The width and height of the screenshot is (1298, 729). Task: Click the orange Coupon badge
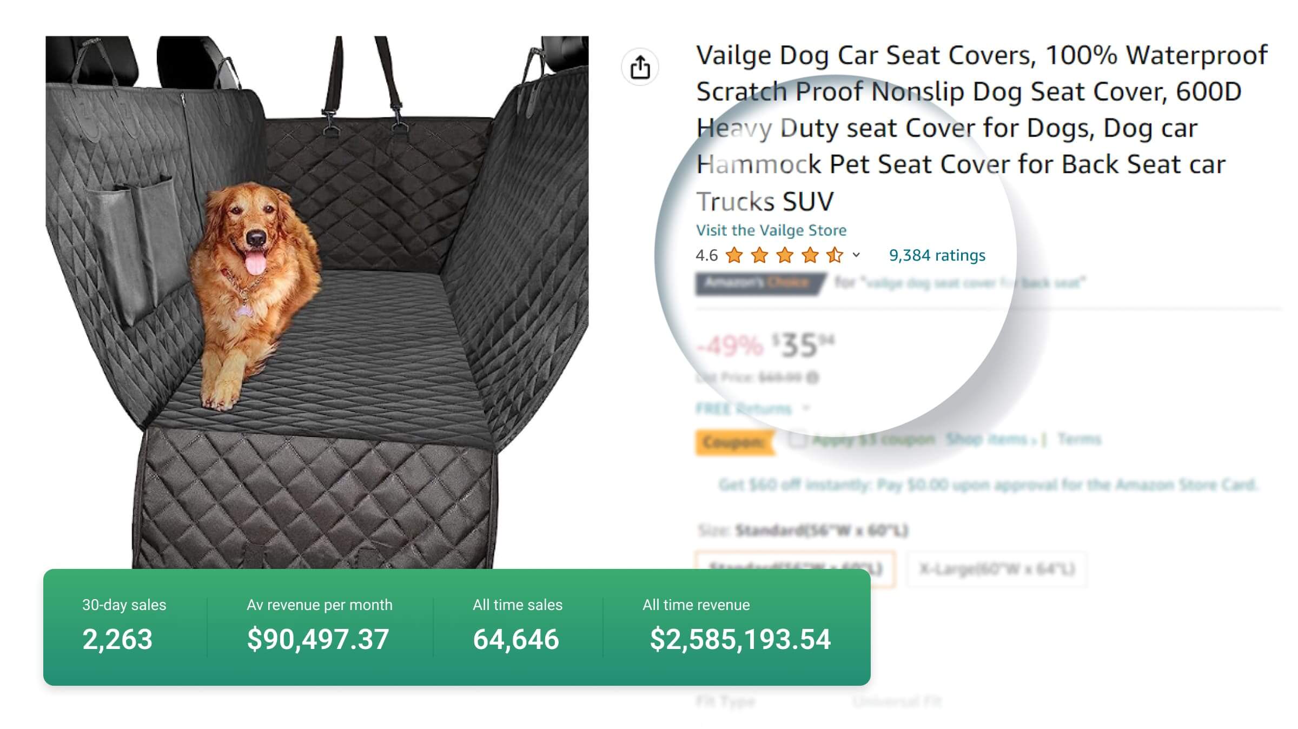[x=734, y=442]
